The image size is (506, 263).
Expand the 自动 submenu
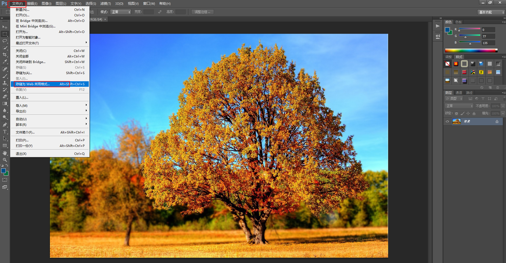click(50, 119)
